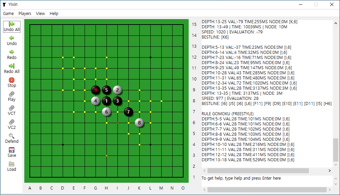
Task: Click white stone numbered 2
Action: pos(117,90)
